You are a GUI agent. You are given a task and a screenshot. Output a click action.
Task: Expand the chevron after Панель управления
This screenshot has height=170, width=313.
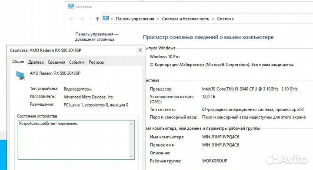[x=158, y=19]
